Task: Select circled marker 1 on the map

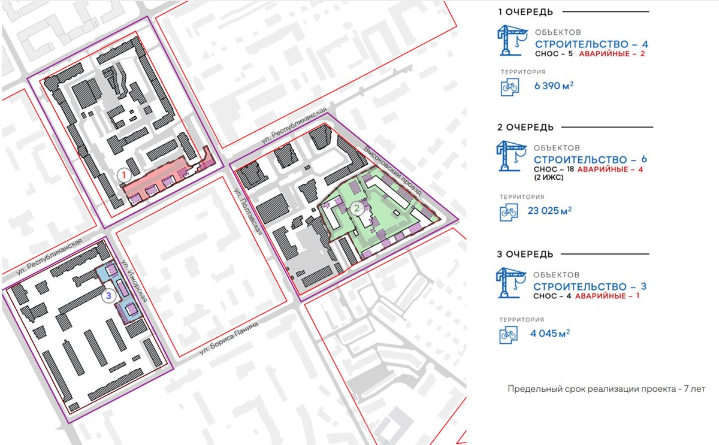Action: (x=123, y=175)
